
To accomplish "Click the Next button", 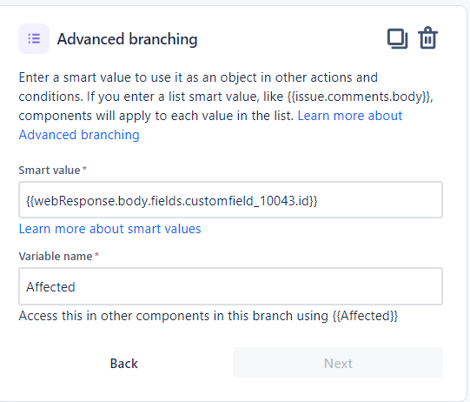I will coord(338,363).
